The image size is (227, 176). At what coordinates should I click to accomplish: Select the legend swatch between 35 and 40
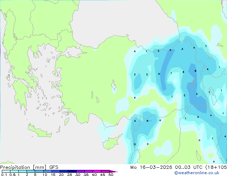click(x=88, y=171)
